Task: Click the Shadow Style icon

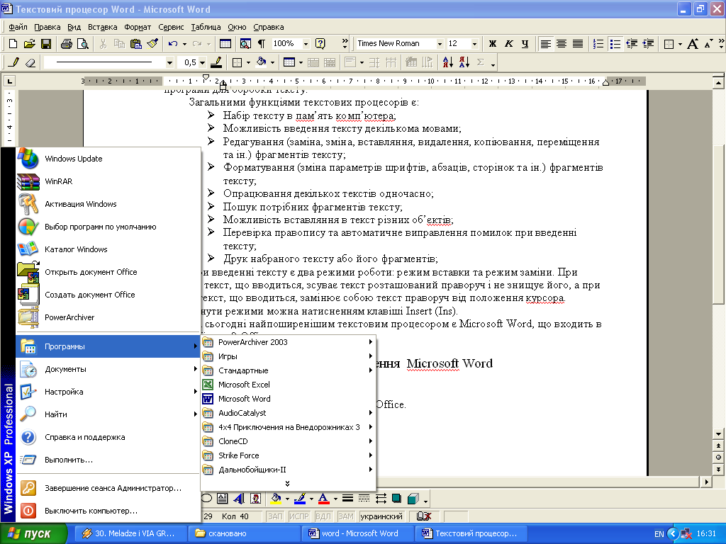Action: 396,498
